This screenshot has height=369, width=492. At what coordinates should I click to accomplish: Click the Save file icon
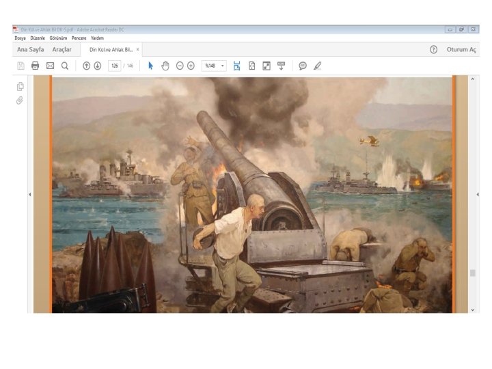(x=20, y=66)
